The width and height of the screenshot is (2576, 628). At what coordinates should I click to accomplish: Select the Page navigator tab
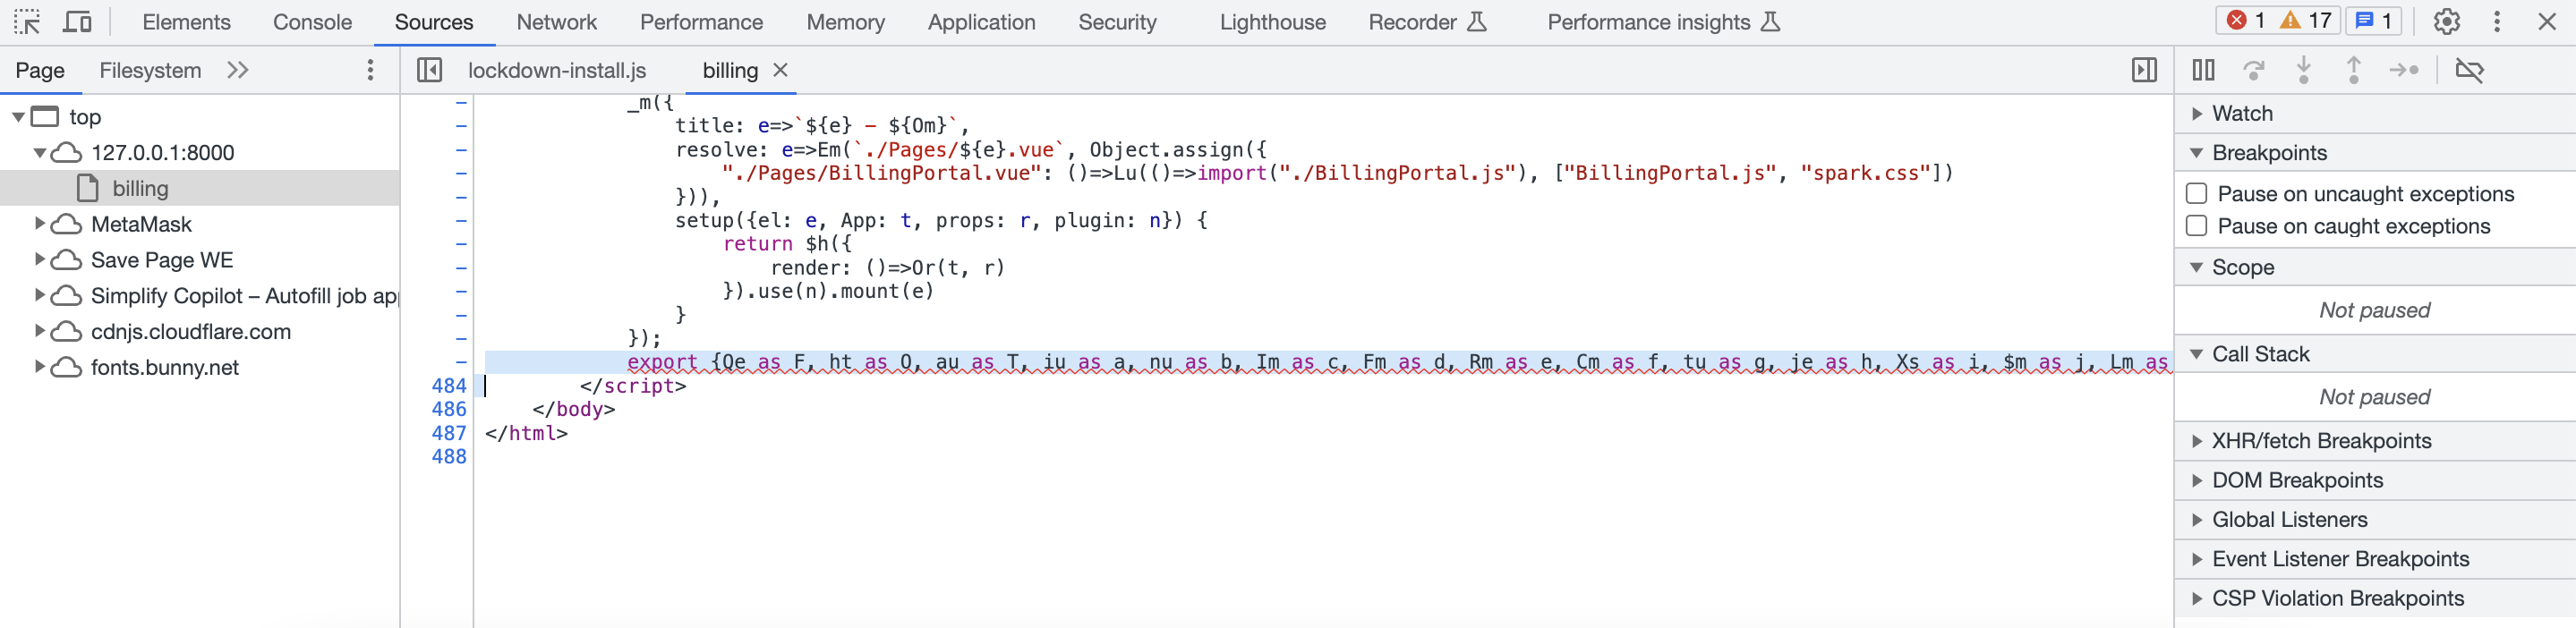(x=40, y=70)
